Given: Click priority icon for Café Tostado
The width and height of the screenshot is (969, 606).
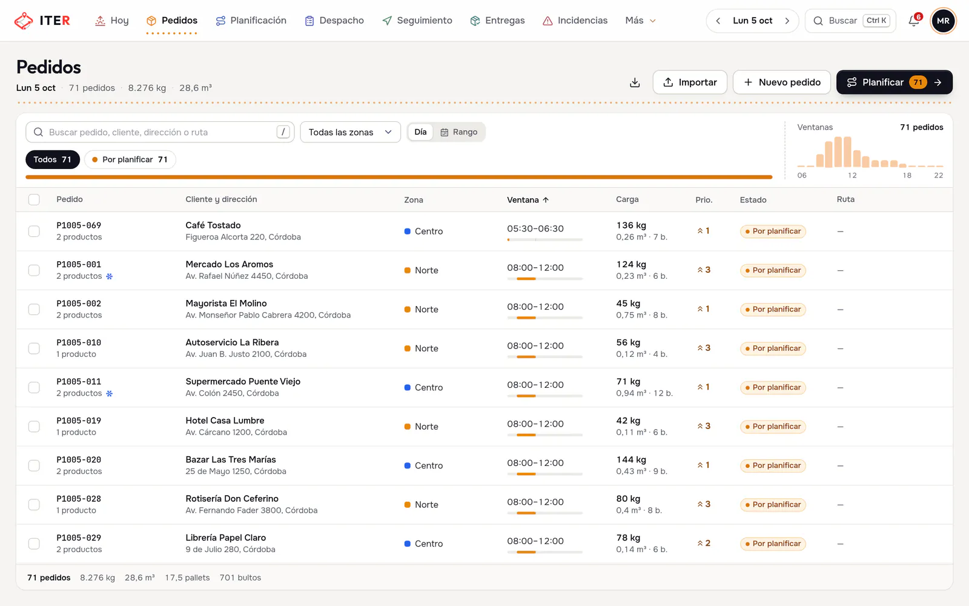Looking at the screenshot, I should (x=700, y=231).
